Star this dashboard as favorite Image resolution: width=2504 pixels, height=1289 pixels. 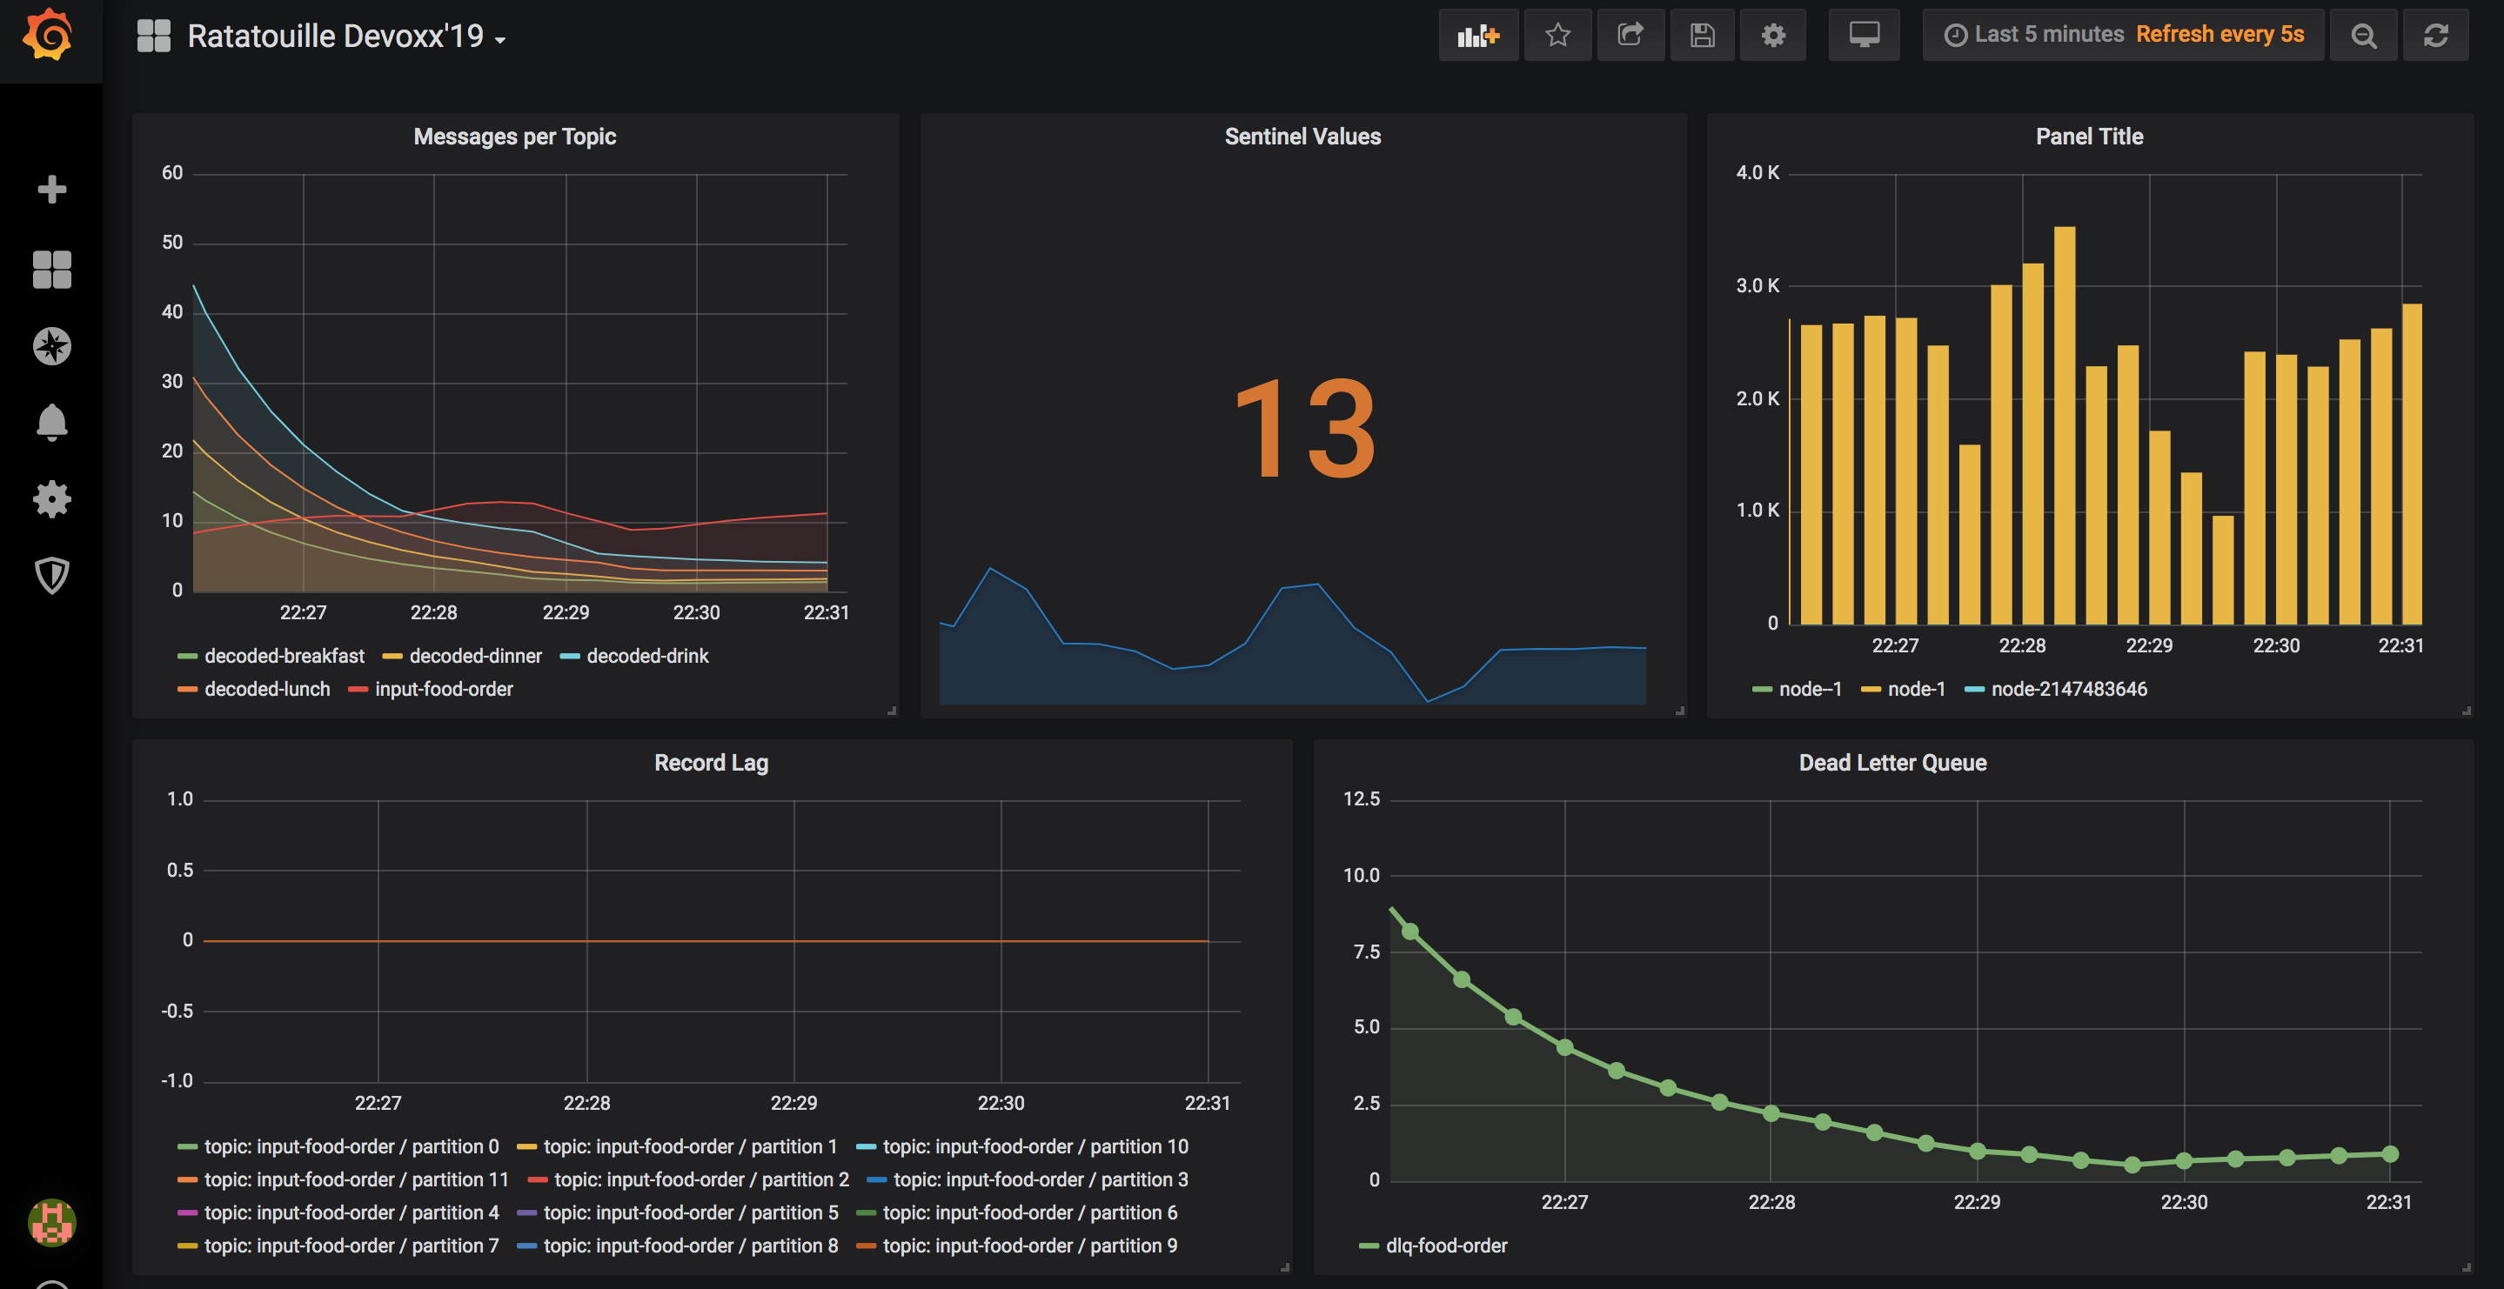click(1557, 36)
